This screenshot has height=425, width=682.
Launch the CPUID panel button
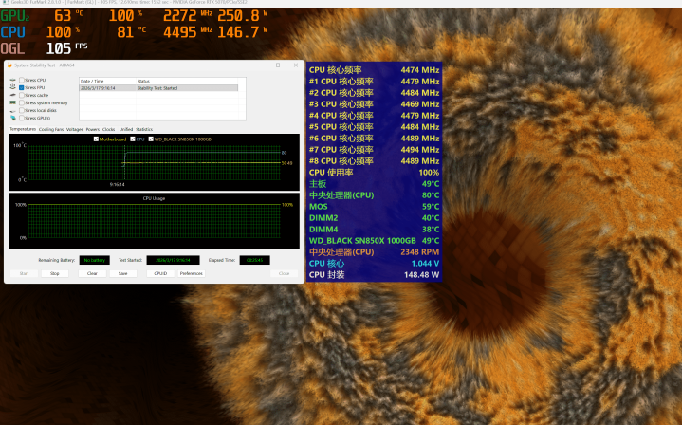point(160,273)
